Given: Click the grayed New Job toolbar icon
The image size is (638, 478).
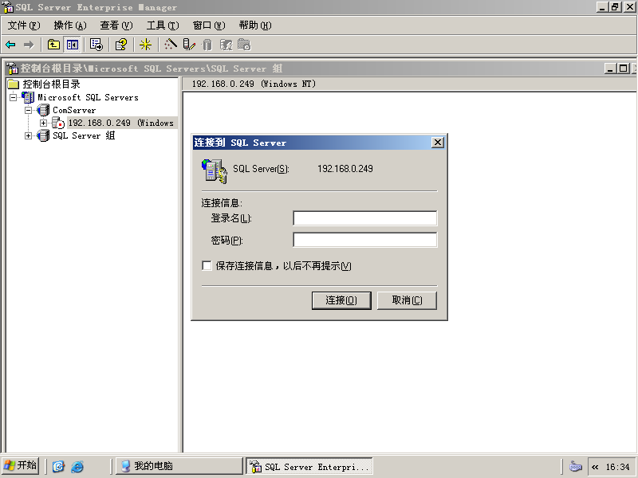Looking at the screenshot, I should tap(244, 45).
